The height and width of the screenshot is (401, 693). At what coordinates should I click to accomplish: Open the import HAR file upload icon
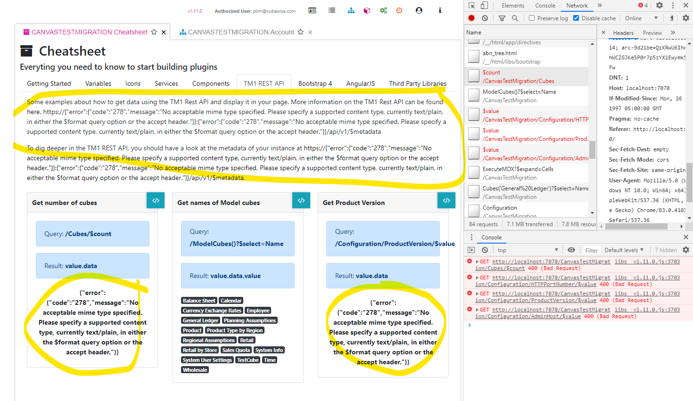(x=672, y=18)
